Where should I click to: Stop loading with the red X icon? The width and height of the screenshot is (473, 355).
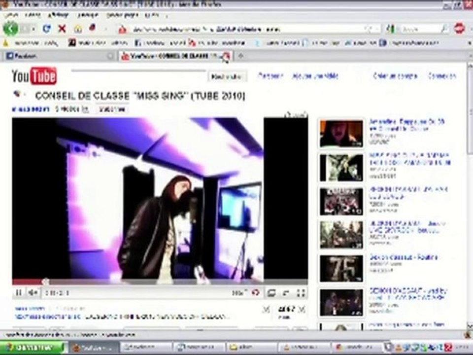pyautogui.click(x=62, y=29)
